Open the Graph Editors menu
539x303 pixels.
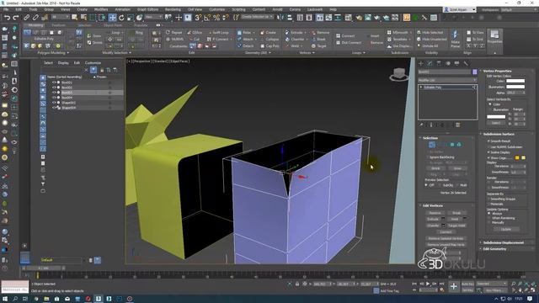(x=147, y=9)
